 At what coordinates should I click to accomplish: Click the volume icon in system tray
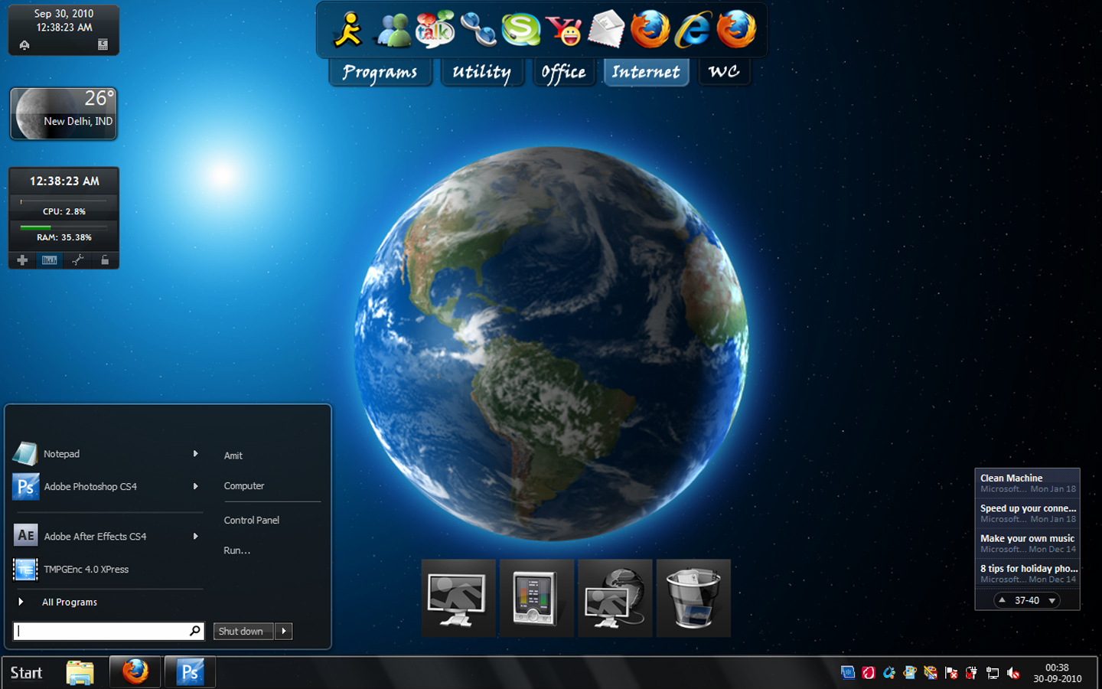click(1014, 673)
